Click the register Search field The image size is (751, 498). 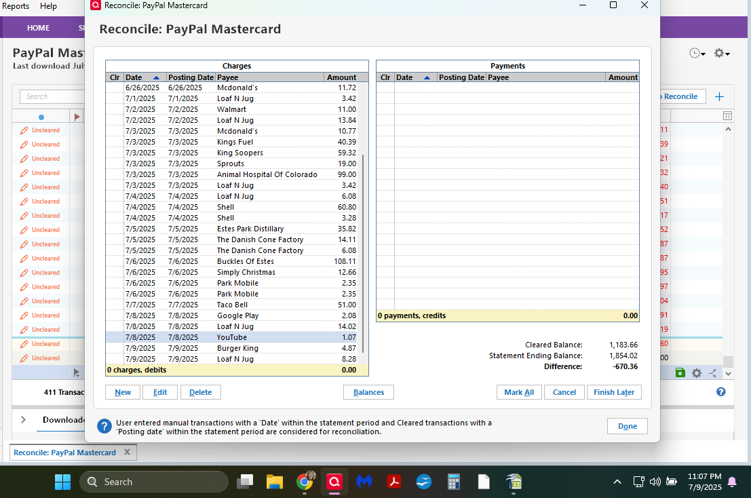[52, 96]
